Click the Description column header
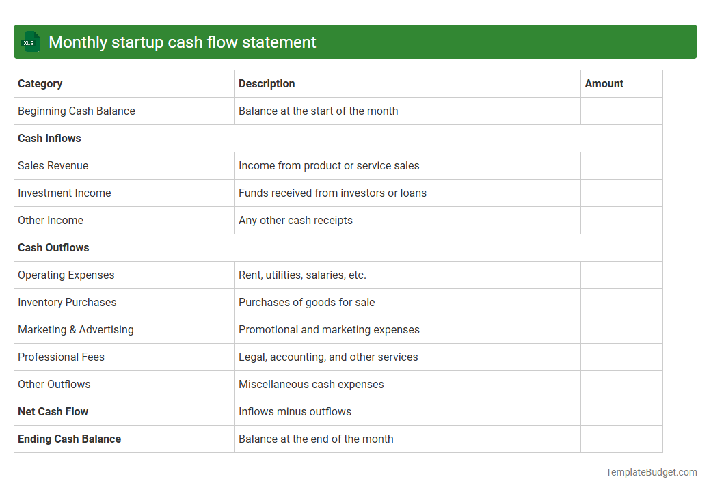 point(267,83)
